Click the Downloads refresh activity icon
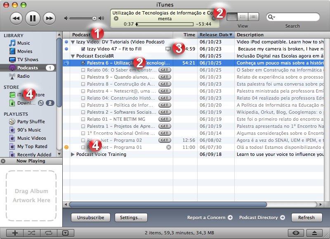 pos(41,103)
